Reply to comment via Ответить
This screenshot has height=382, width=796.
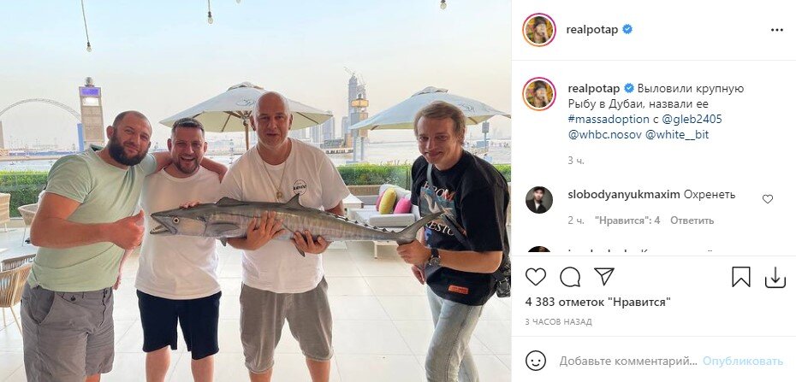[x=692, y=220]
